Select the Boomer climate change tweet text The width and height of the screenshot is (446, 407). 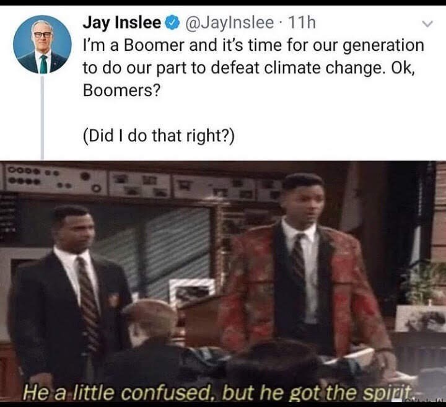[x=253, y=68]
